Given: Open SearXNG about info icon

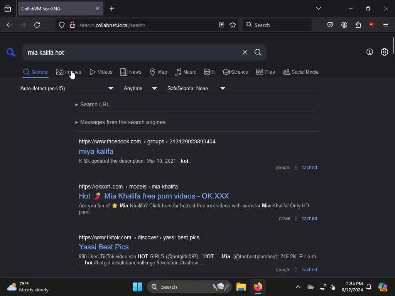Looking at the screenshot, I should tap(370, 52).
